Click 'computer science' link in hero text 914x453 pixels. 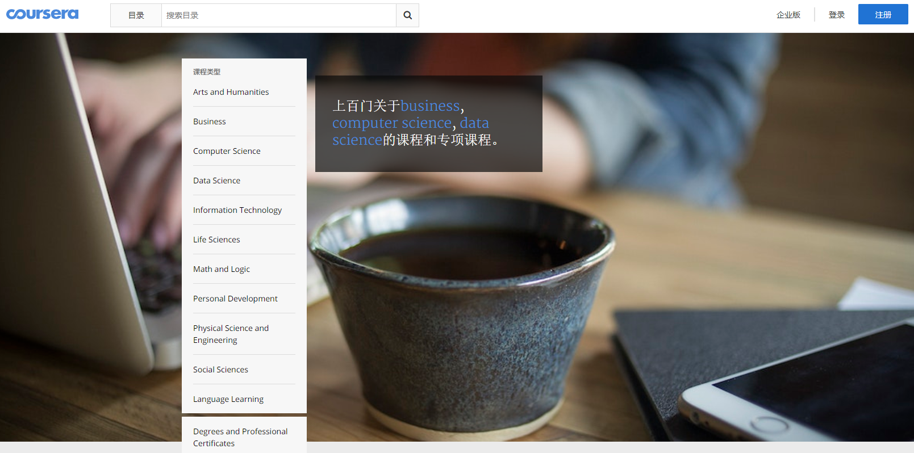coord(392,123)
